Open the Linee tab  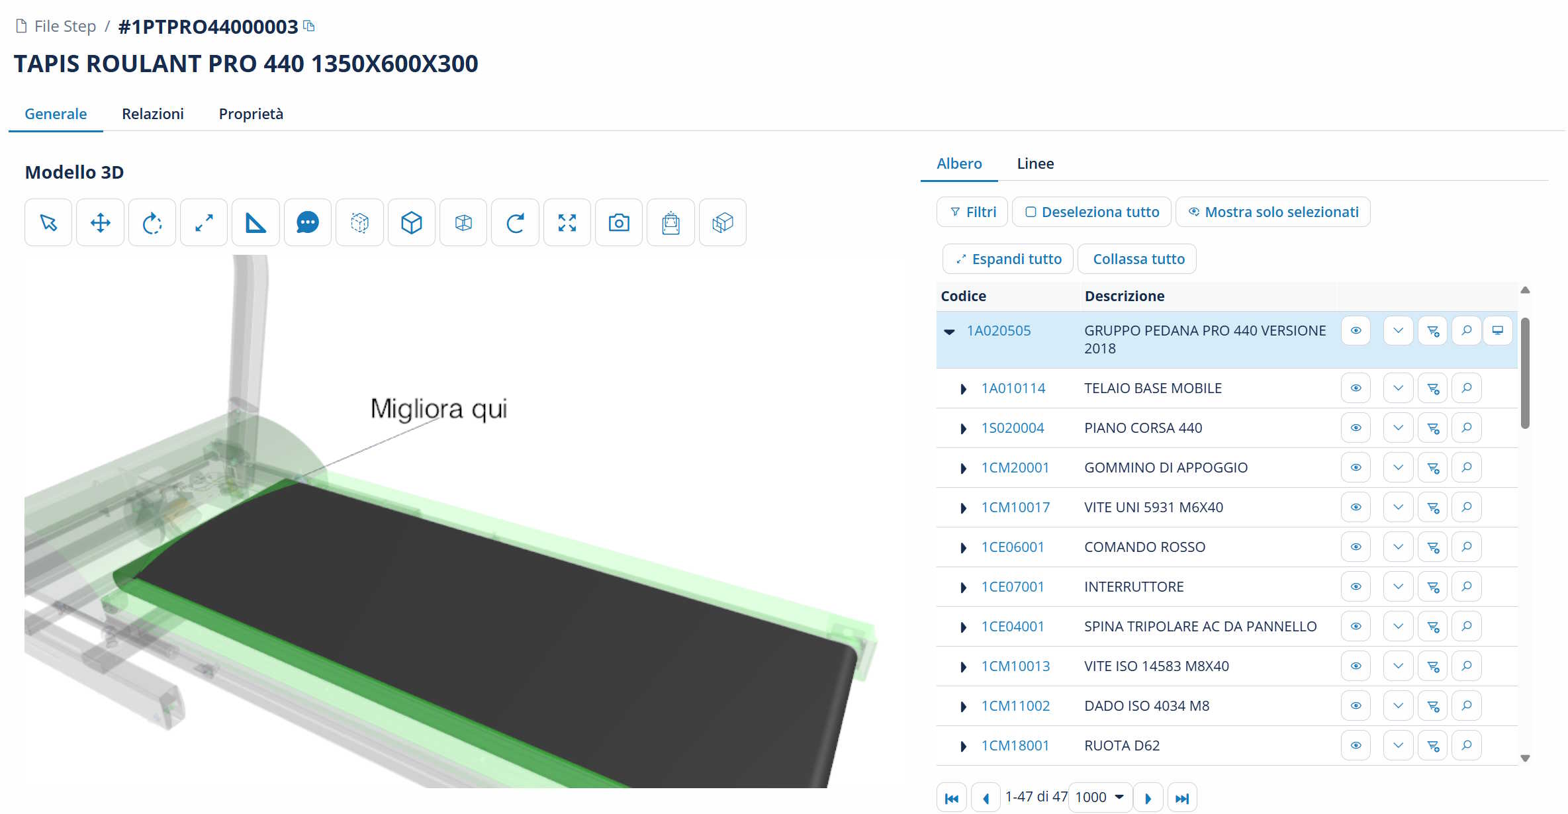(1035, 163)
